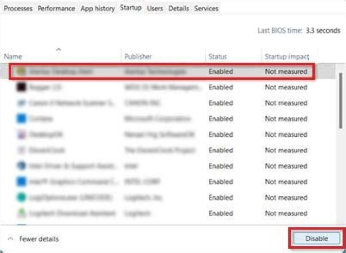Click the black icon in the second row
This screenshot has width=346, height=253.
click(21, 87)
